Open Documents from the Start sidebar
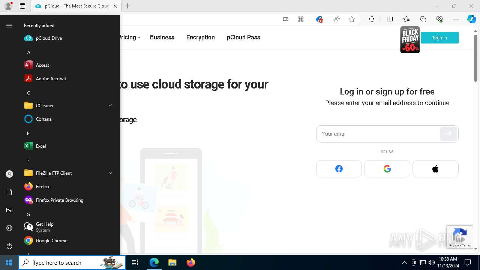The width and height of the screenshot is (480, 270). click(9, 192)
